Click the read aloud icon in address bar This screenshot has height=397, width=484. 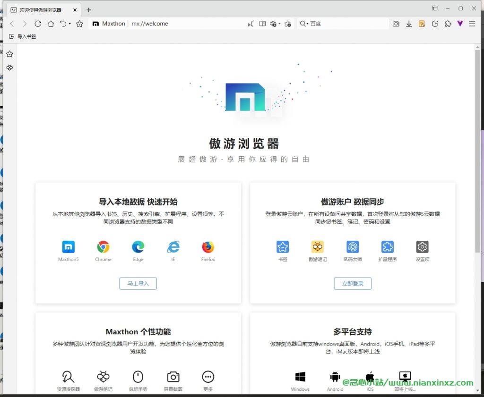point(251,24)
